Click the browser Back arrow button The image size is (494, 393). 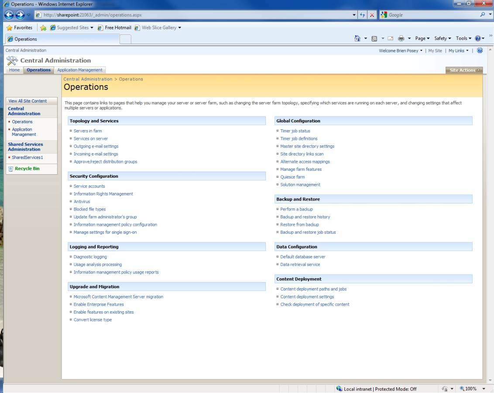[x=9, y=15]
